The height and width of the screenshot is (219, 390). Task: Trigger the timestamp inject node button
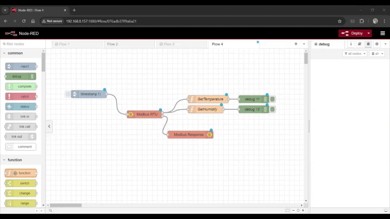(x=68, y=94)
